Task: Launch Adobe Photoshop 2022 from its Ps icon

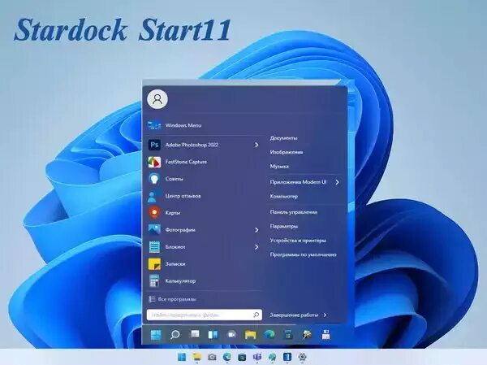Action: [x=154, y=145]
